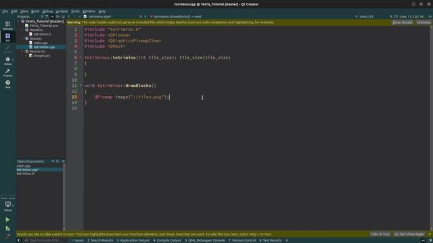433x243 pixels.
Task: Go back in editor navigation history
Action: pyautogui.click(x=69, y=16)
